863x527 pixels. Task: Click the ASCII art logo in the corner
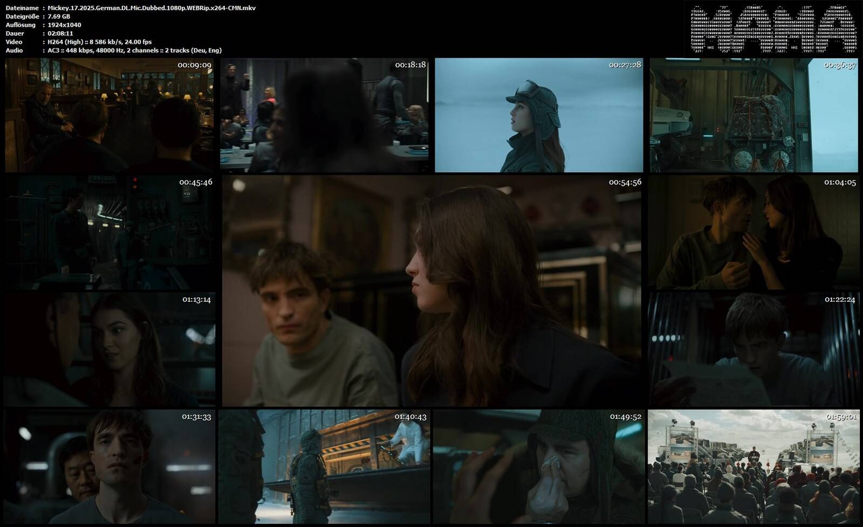(773, 30)
